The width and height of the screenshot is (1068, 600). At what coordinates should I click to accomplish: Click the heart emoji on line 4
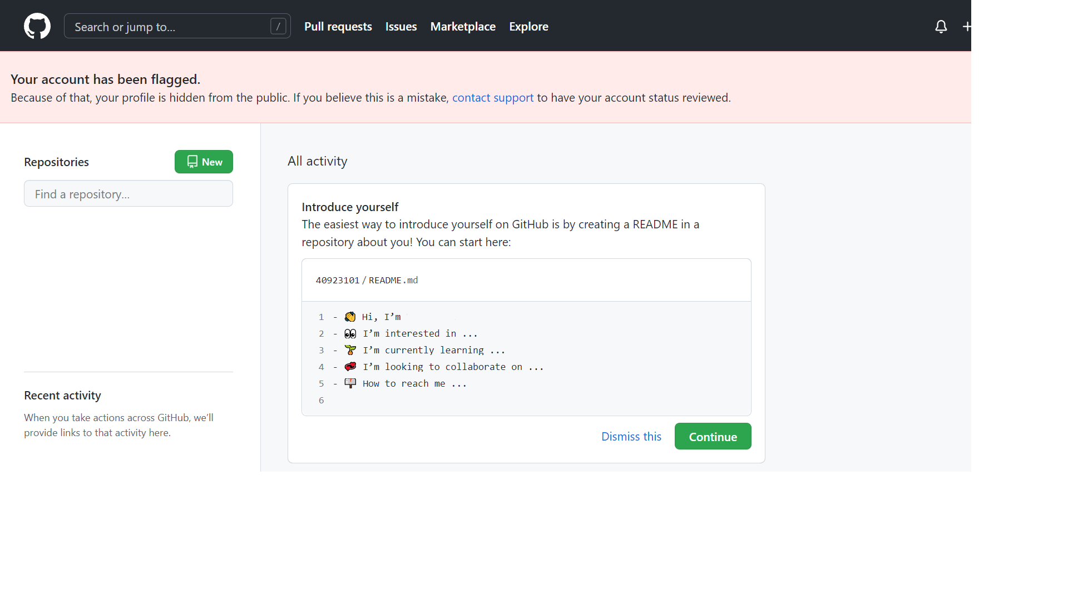click(x=350, y=367)
